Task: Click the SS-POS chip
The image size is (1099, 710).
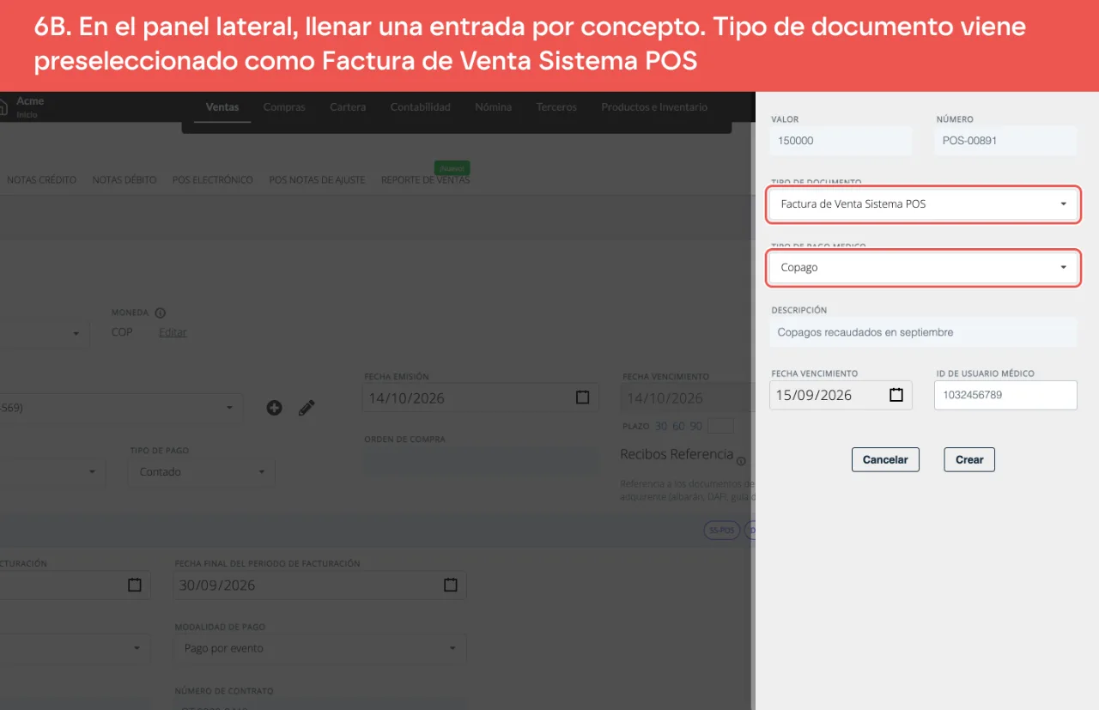Action: tap(722, 531)
